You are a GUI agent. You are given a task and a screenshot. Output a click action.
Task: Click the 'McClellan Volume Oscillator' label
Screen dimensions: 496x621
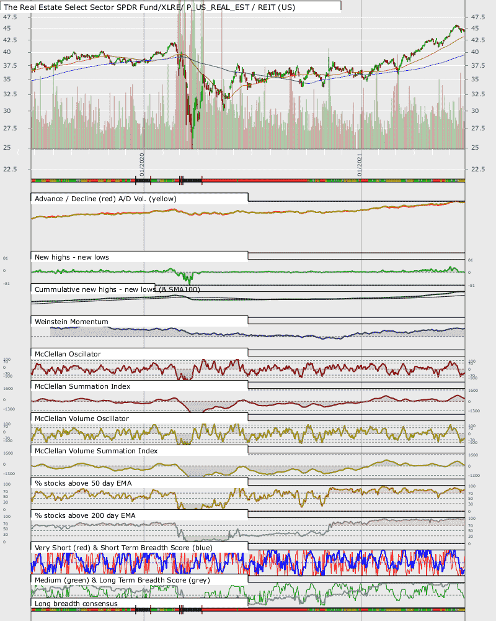[81, 419]
